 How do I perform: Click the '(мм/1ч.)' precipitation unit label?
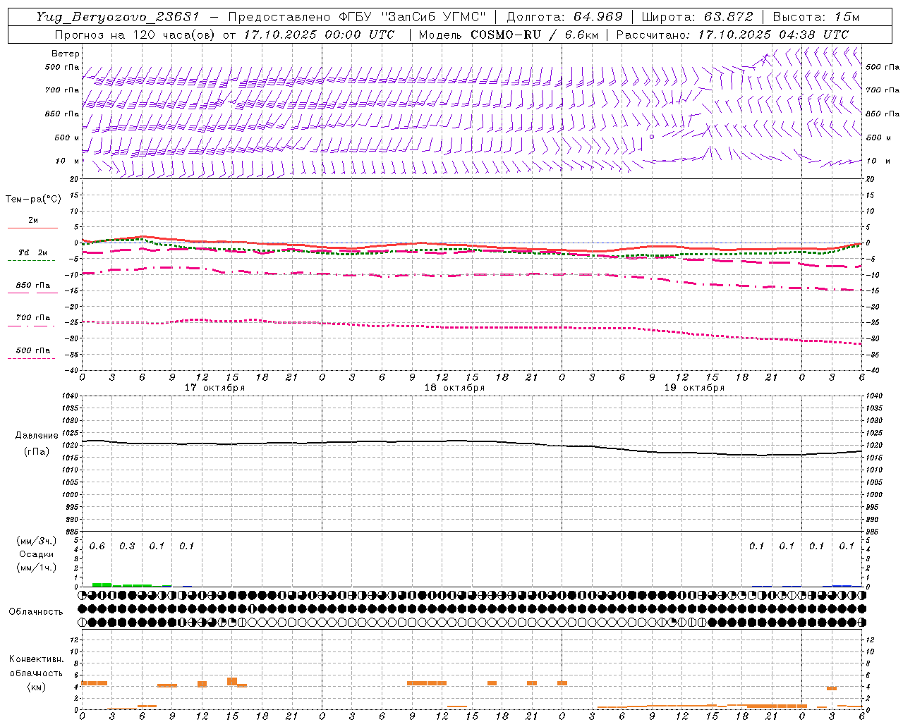(x=37, y=568)
